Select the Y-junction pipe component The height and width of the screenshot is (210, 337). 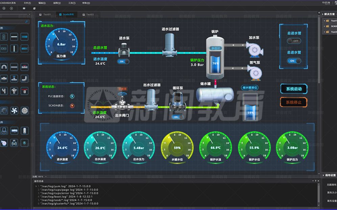pos(14,91)
